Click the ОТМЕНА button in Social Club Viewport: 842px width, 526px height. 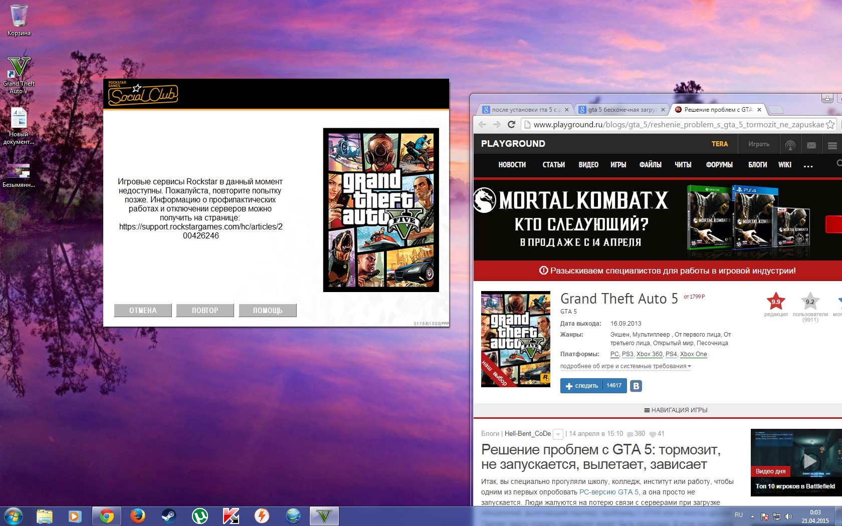click(143, 311)
